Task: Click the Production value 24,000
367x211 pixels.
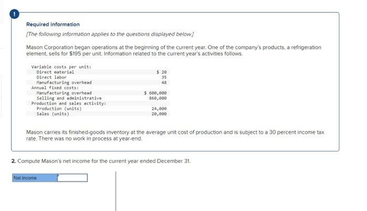Action: click(159, 109)
